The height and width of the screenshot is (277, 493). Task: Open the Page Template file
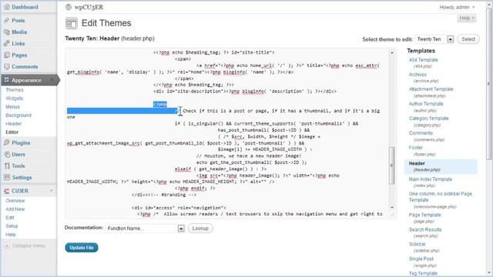pos(424,215)
